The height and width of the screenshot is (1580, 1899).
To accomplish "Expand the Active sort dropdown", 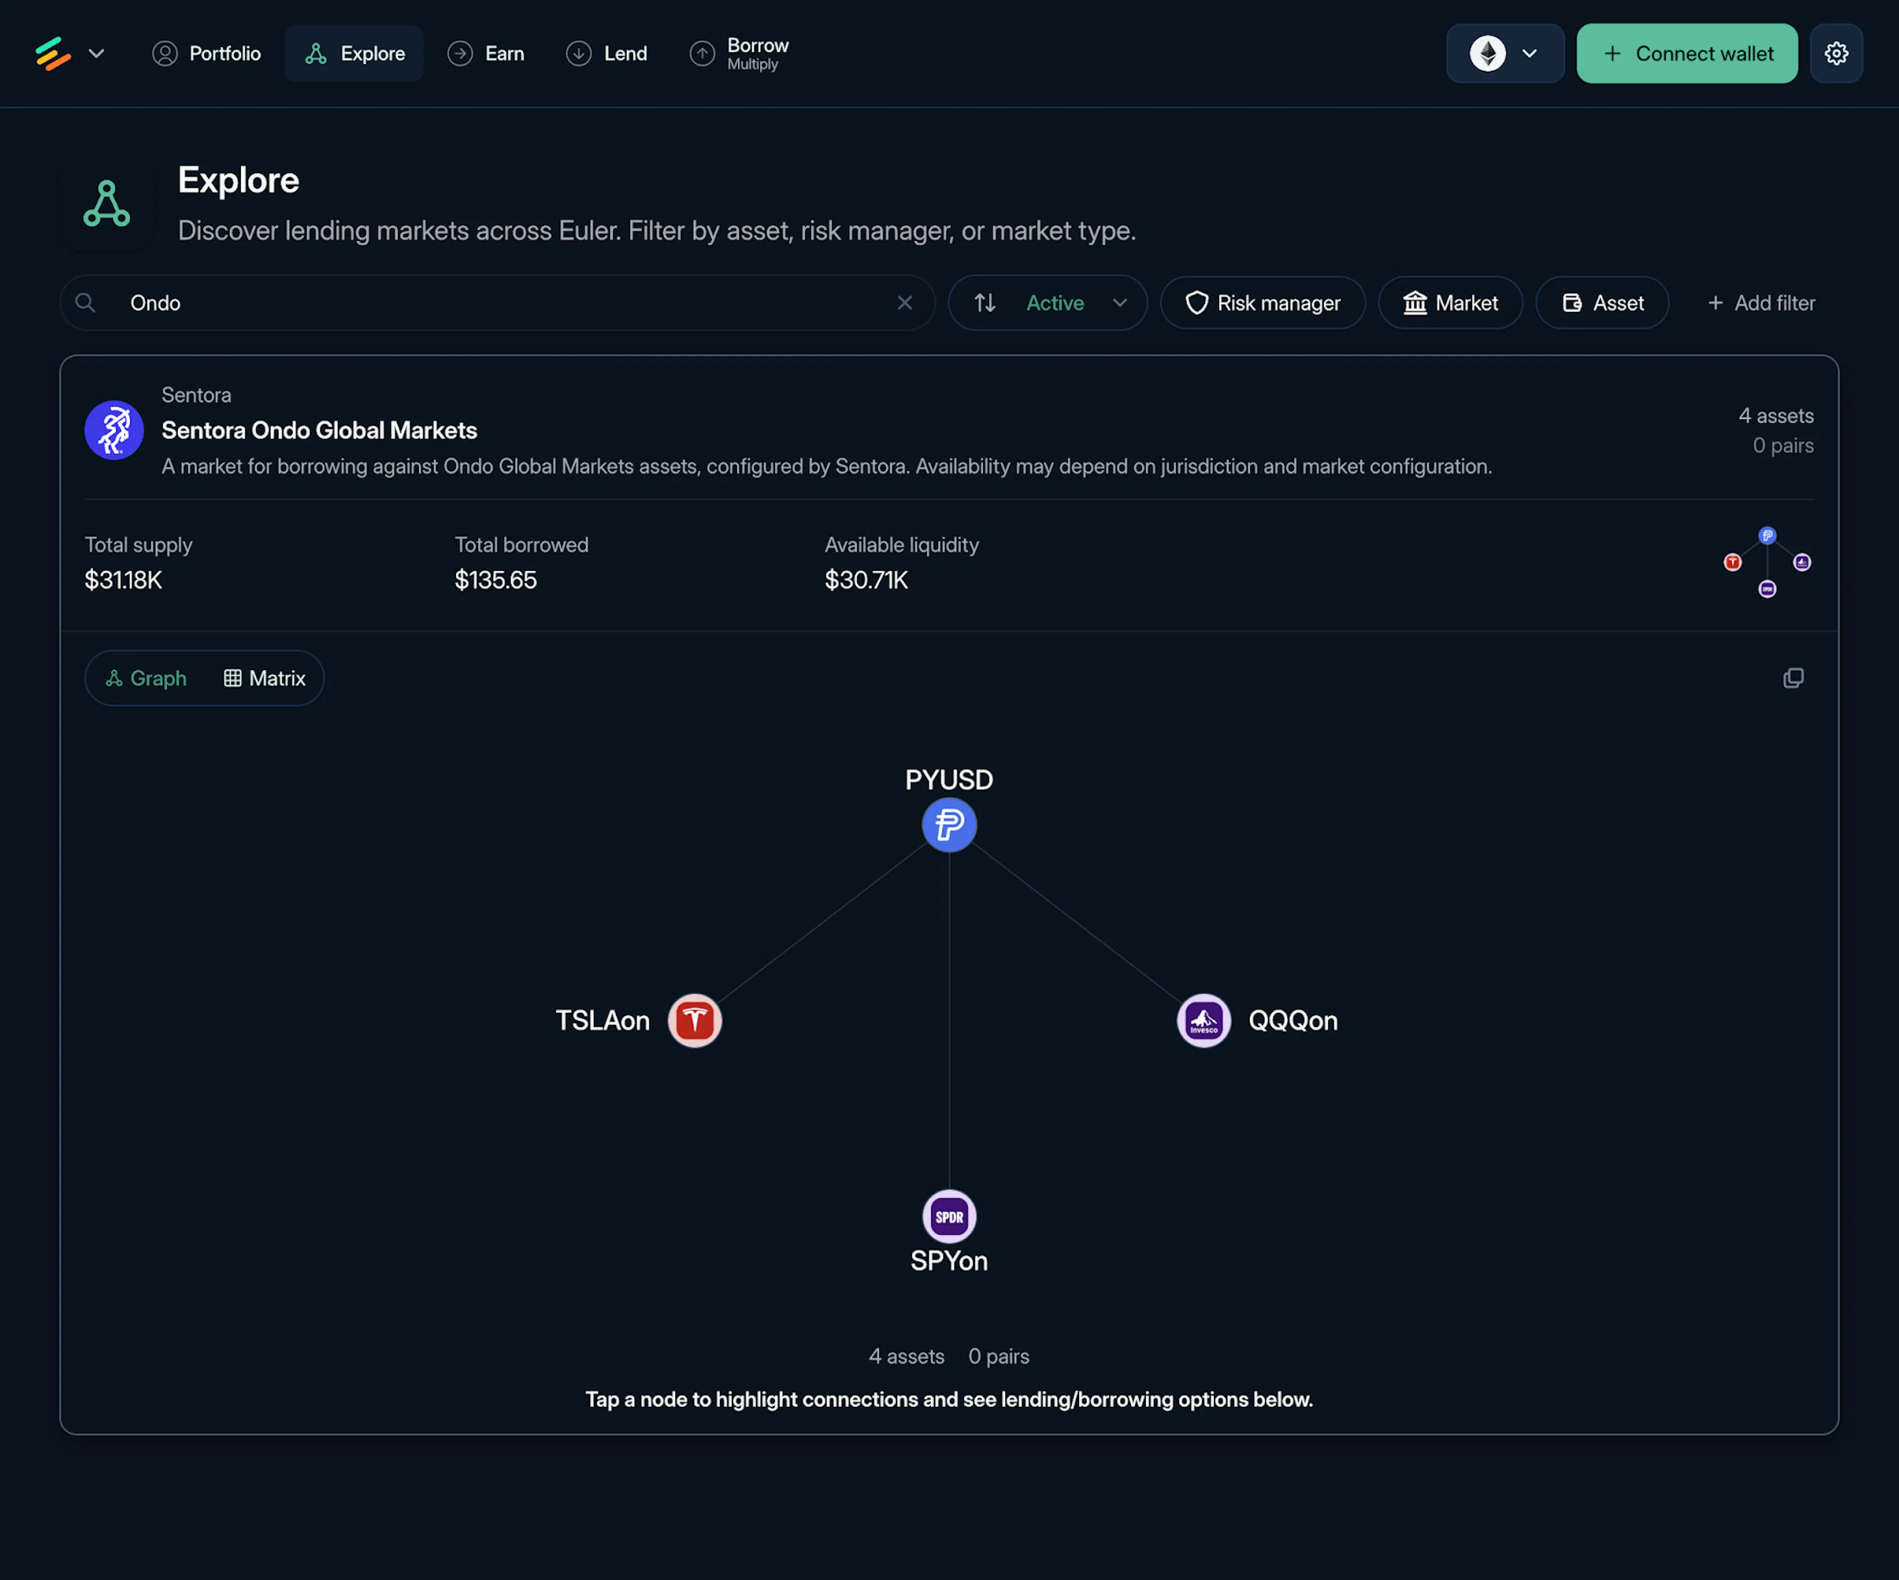I will tap(1074, 303).
